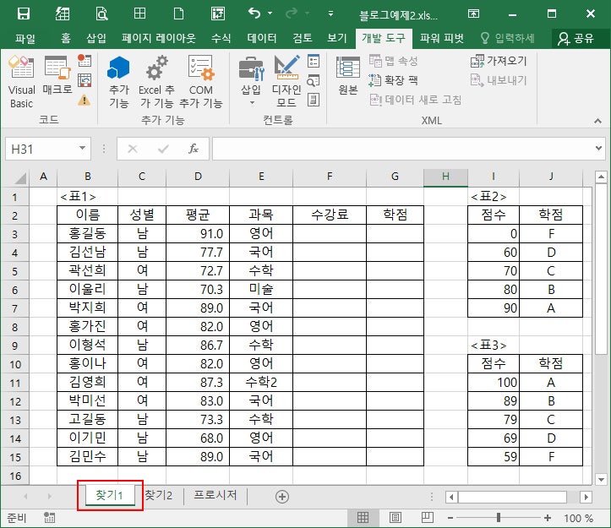Click Normal view icon in status bar

363,518
